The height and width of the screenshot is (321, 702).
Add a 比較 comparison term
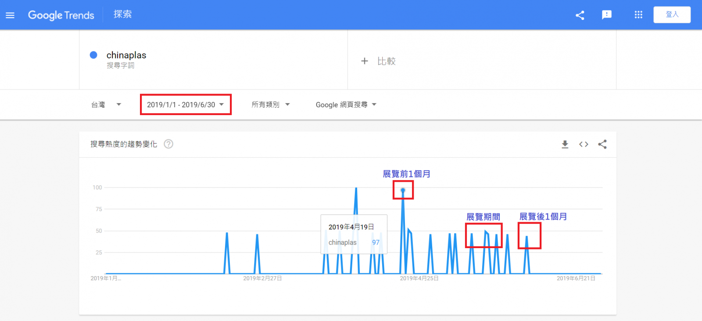387,61
